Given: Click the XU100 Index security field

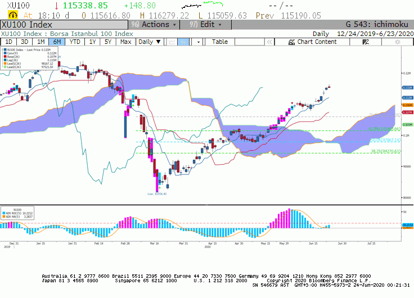Looking at the screenshot, I should (64, 25).
